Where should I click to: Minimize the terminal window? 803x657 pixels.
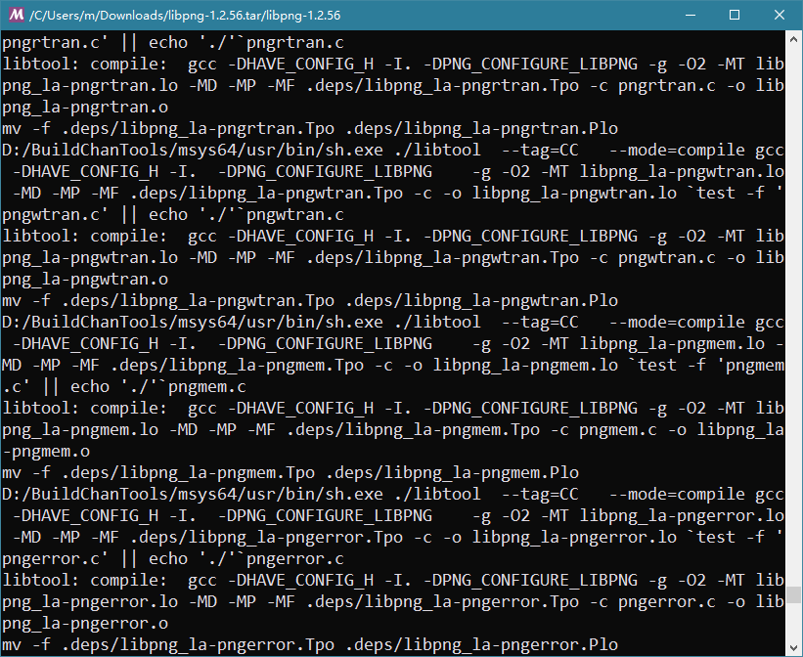click(689, 16)
